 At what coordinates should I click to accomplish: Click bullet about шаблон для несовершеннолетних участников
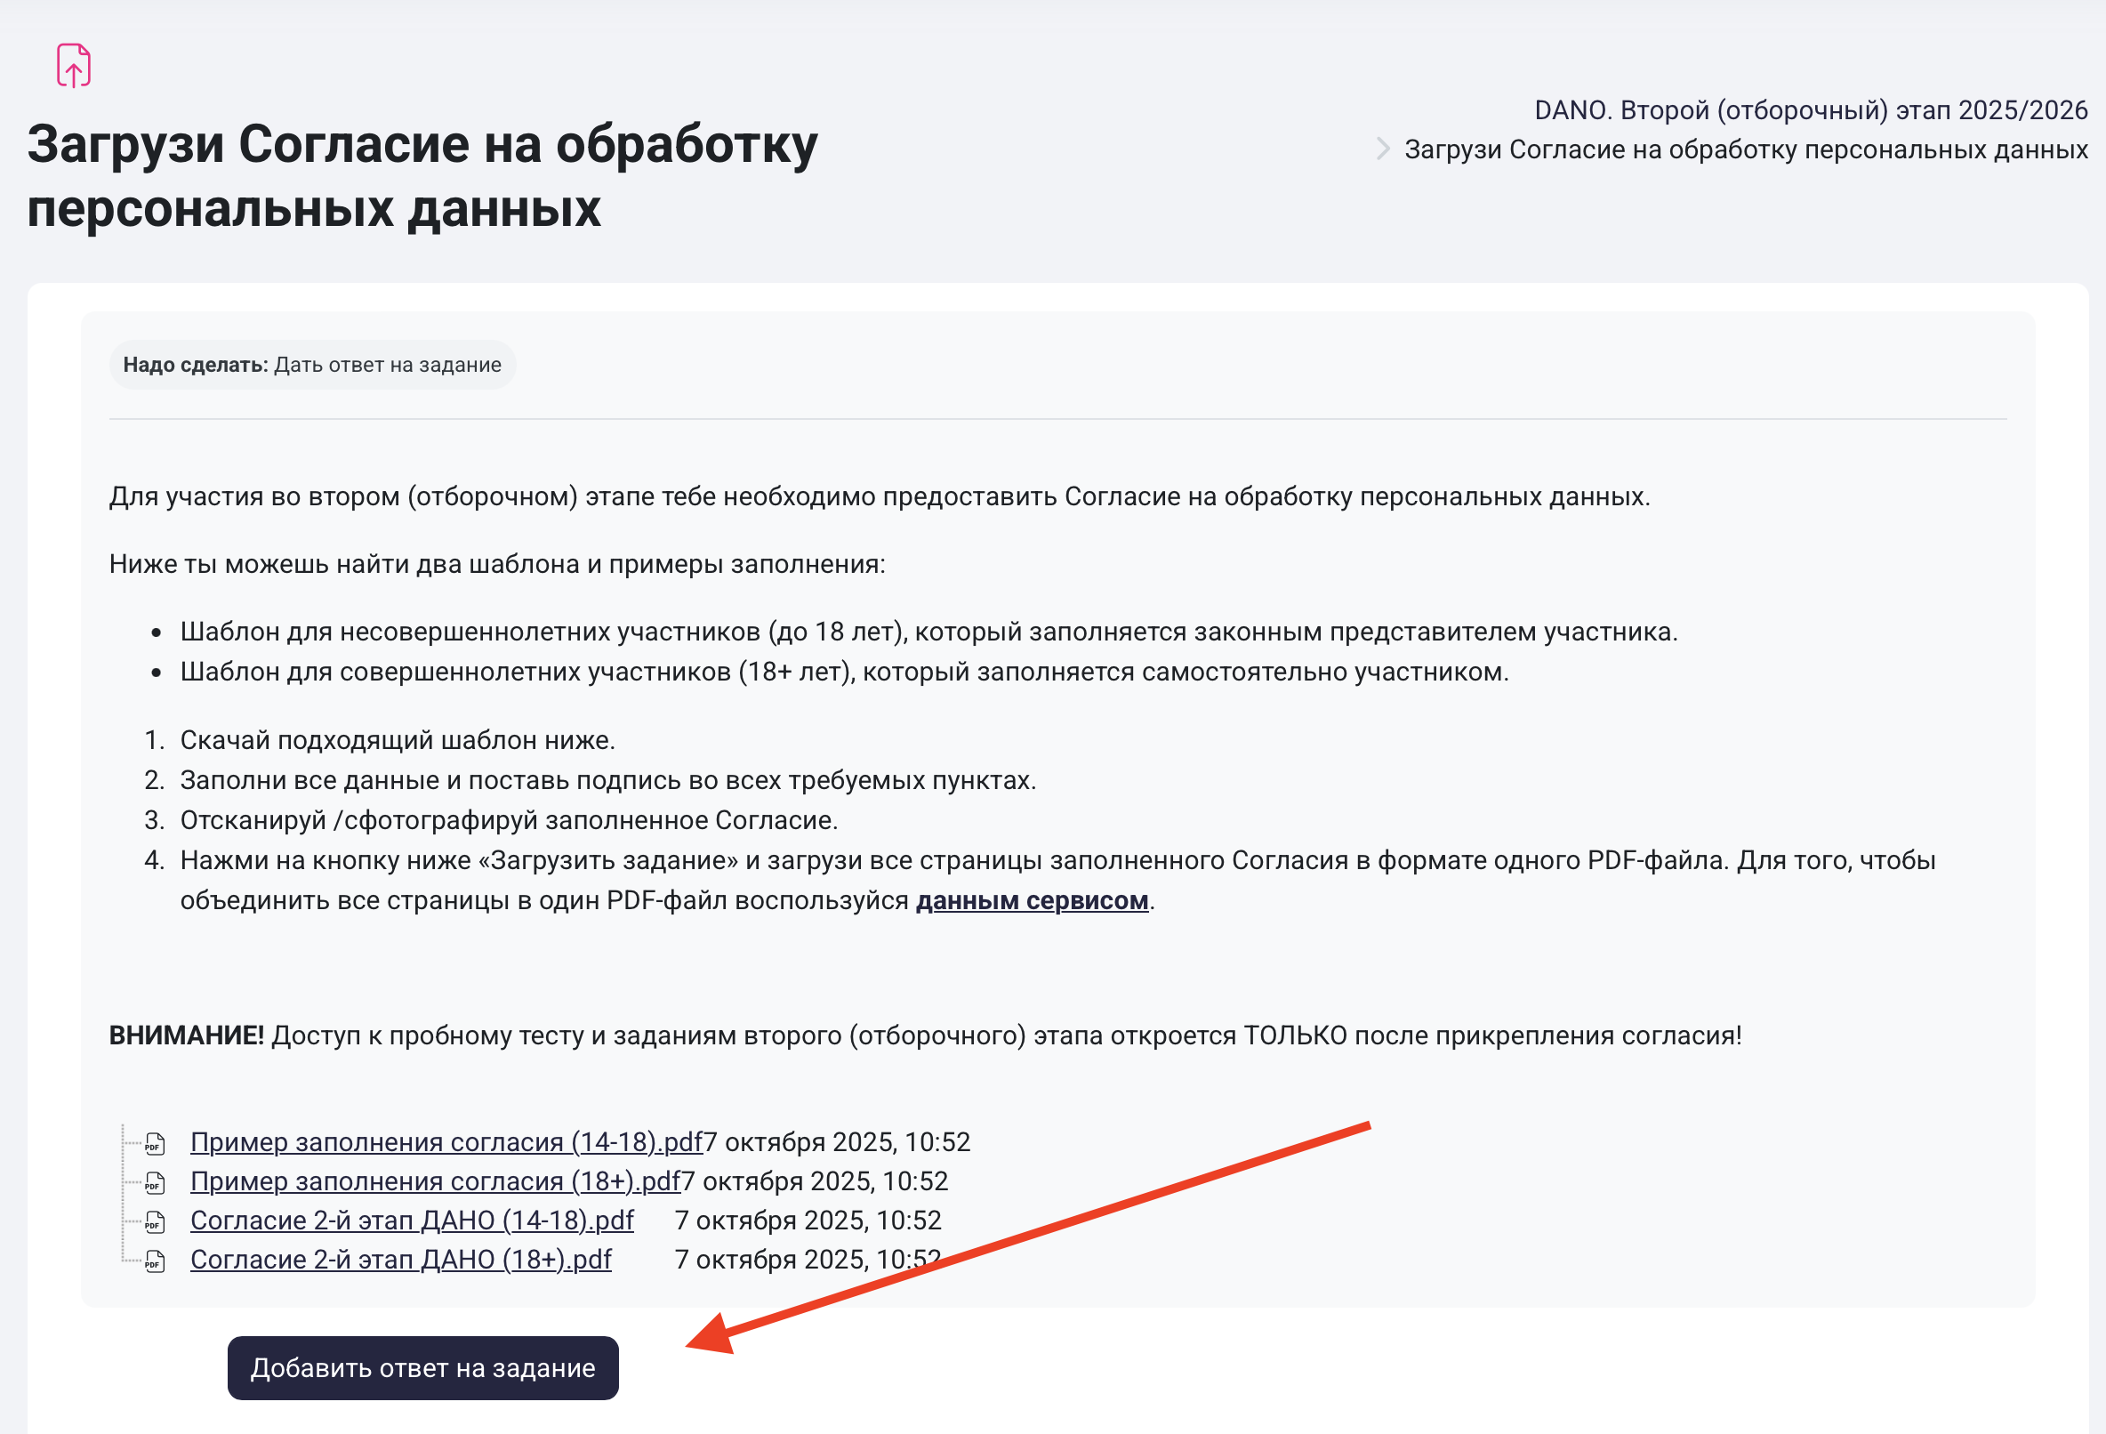point(928,632)
